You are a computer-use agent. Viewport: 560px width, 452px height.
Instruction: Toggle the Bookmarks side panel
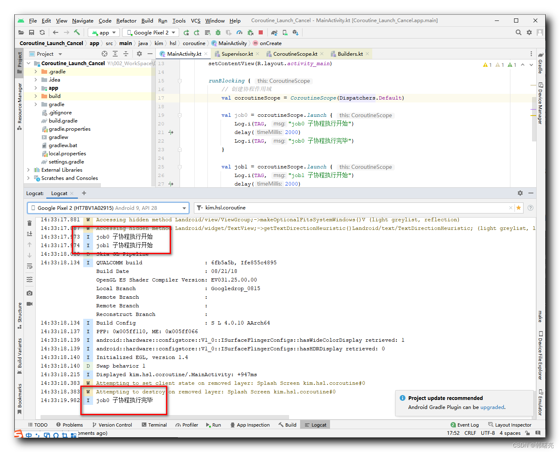pos(19,399)
